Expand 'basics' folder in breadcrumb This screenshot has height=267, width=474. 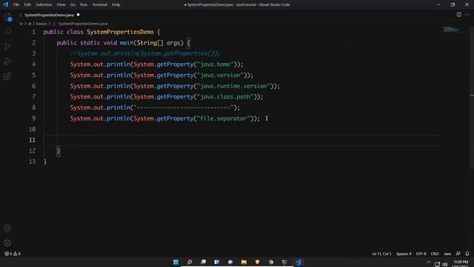click(x=41, y=24)
